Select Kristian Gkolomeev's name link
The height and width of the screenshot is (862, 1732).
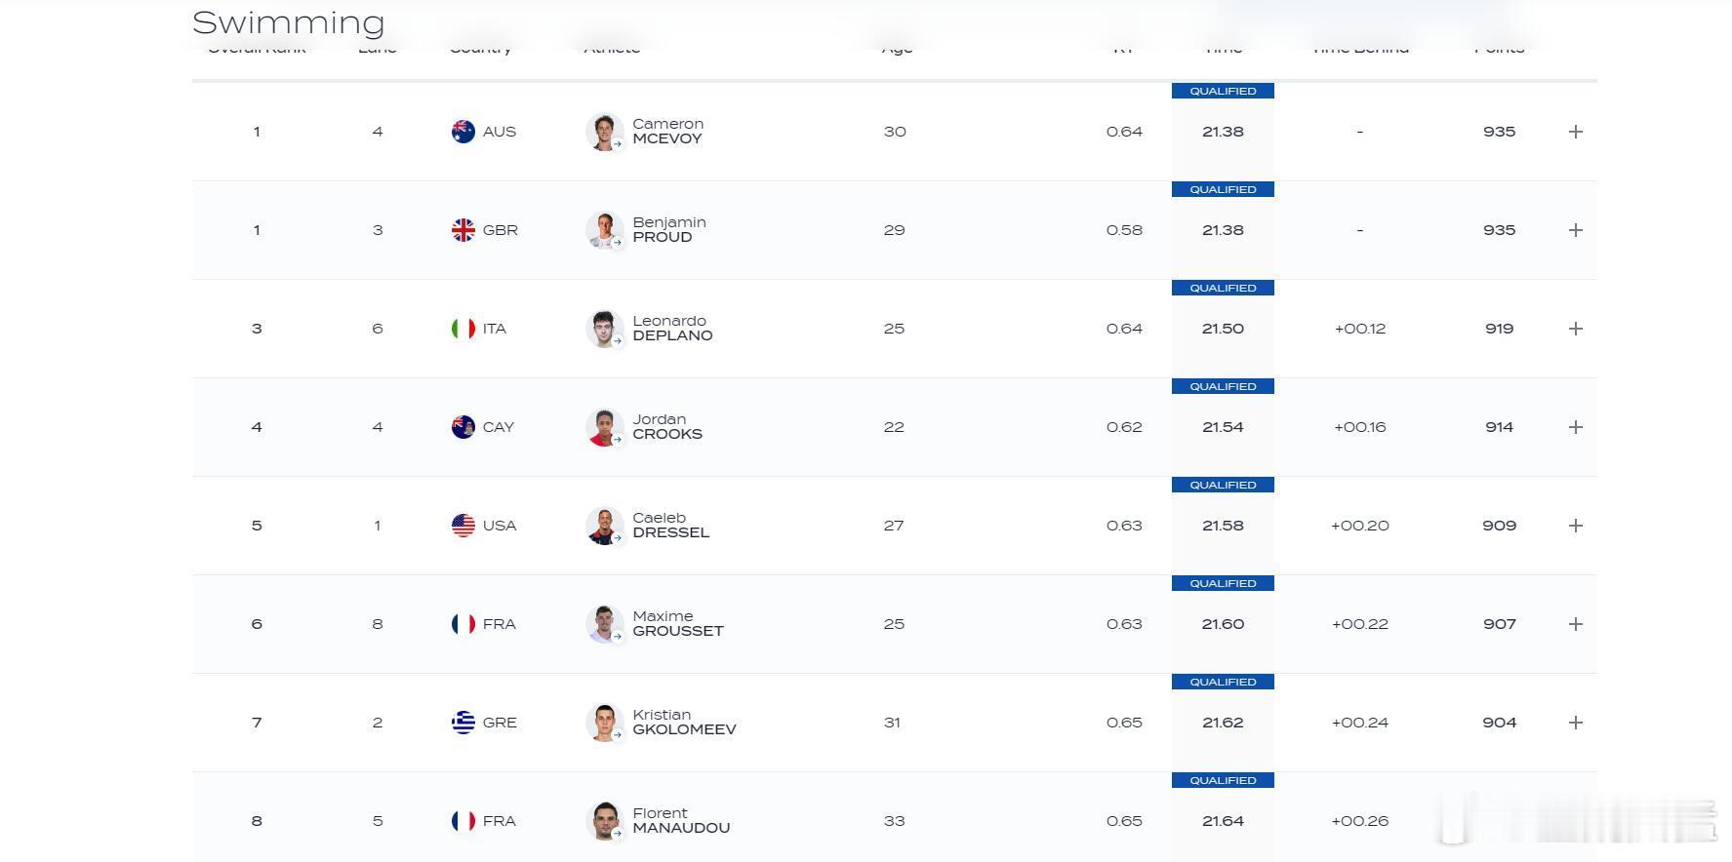684,723
